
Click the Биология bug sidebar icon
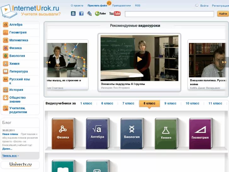click(6, 56)
